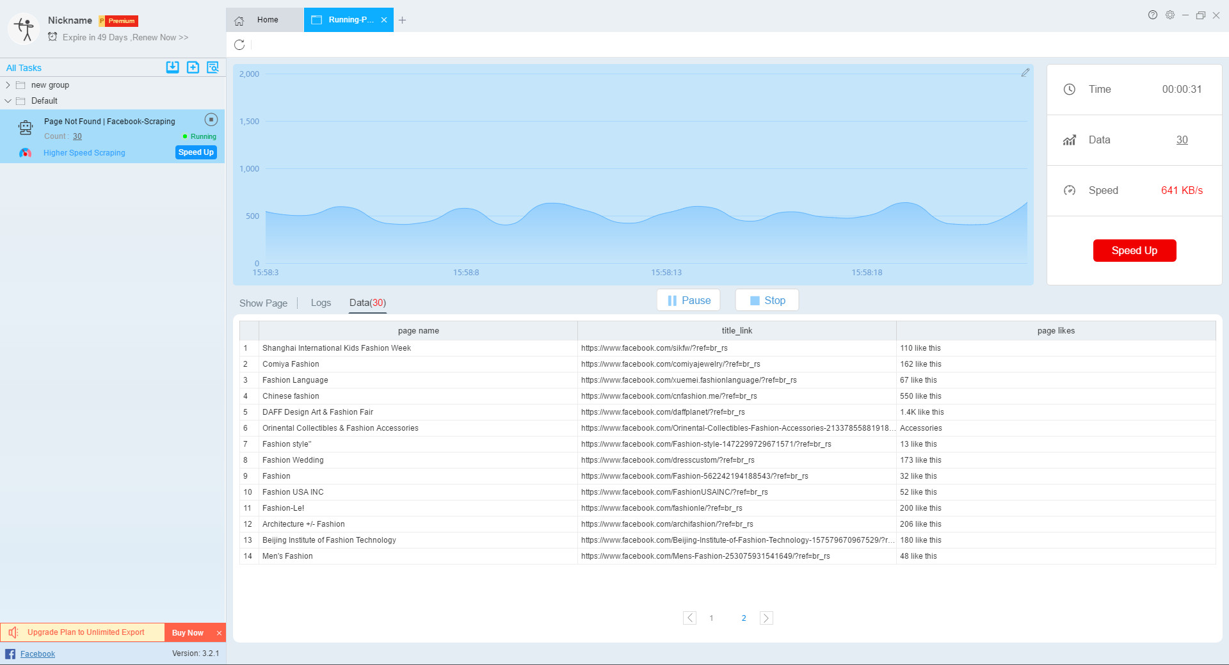Click the red Speed Up button
1229x665 pixels.
(x=1134, y=251)
